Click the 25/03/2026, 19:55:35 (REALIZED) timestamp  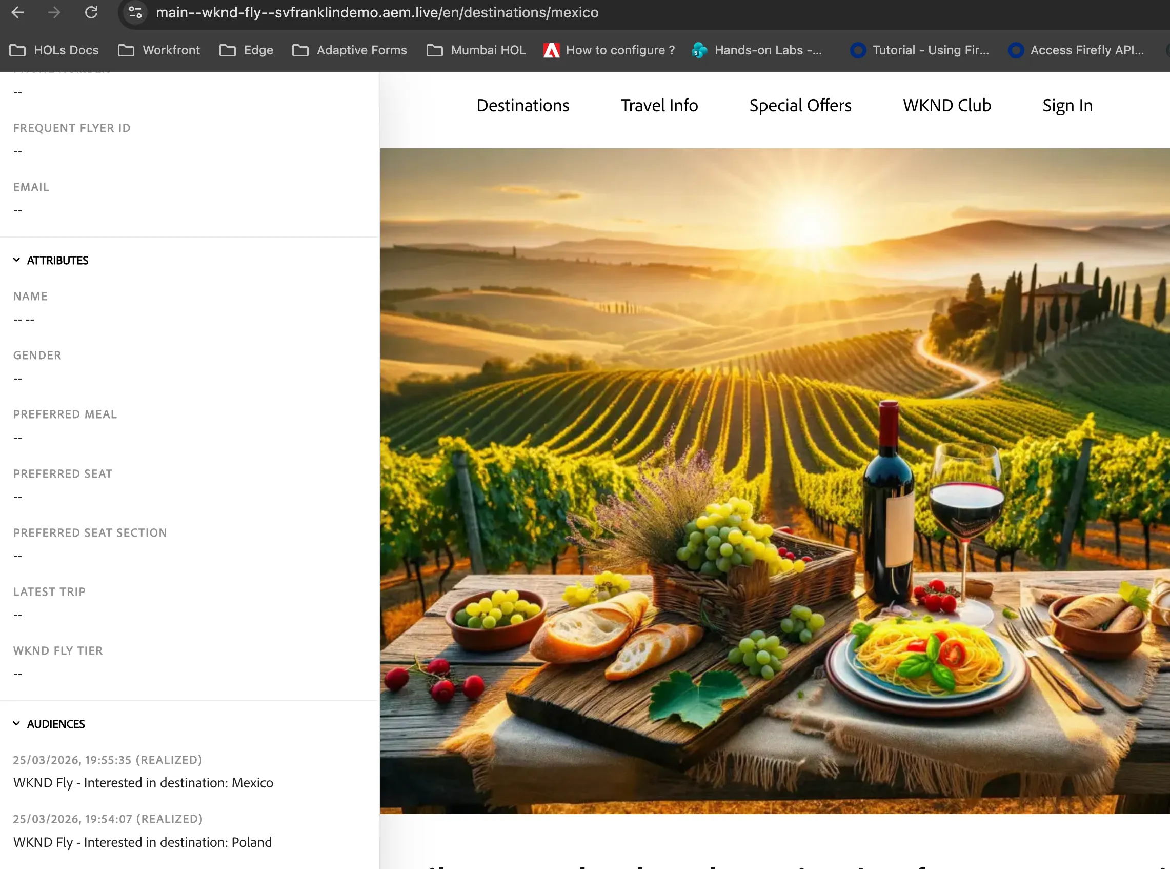[x=108, y=760]
